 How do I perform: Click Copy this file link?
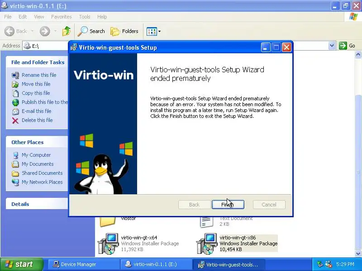tap(36, 93)
